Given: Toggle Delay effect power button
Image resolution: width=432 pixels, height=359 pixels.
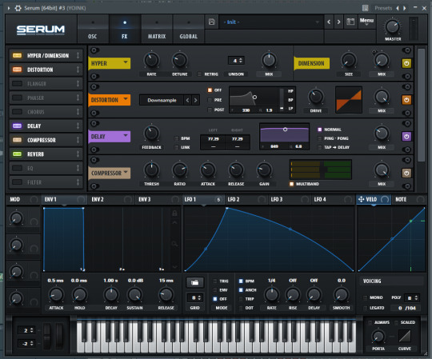Looking at the screenshot, I should [x=406, y=137].
